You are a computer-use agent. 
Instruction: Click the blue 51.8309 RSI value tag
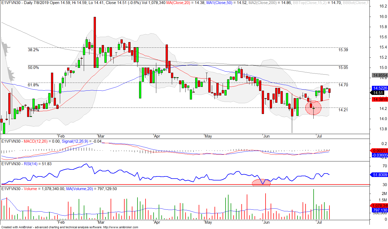380,175
